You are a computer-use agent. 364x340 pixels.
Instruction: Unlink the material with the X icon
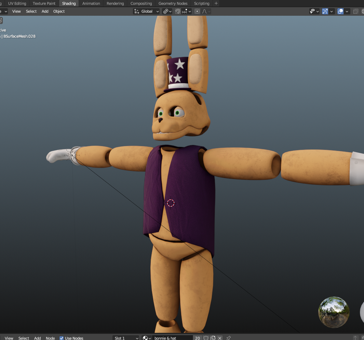[x=220, y=338]
